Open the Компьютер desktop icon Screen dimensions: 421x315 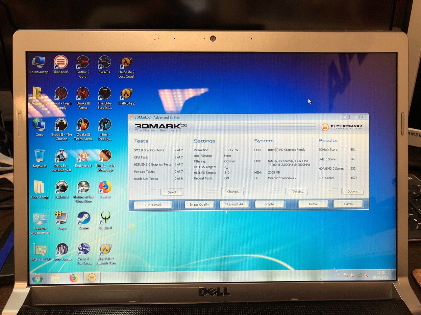point(39,65)
